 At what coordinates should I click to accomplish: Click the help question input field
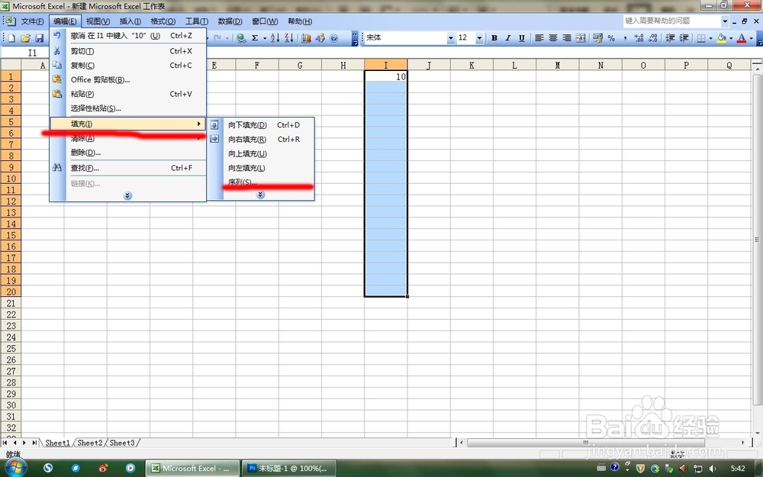click(672, 21)
